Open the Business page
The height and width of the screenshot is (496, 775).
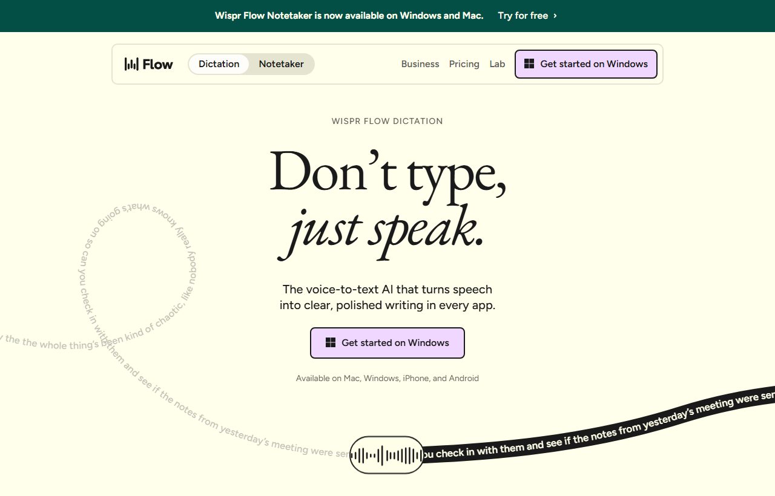point(420,64)
